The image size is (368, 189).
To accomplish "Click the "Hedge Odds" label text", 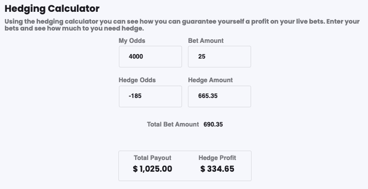I will [x=137, y=80].
